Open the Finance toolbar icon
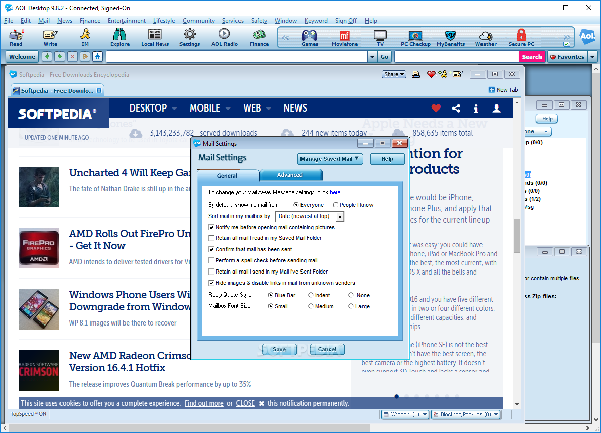 pos(259,37)
